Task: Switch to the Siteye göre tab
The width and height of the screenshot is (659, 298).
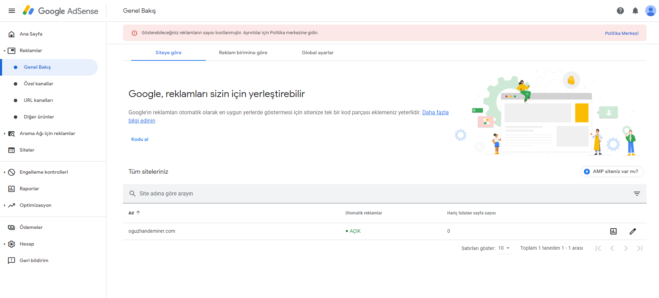Action: pos(169,52)
